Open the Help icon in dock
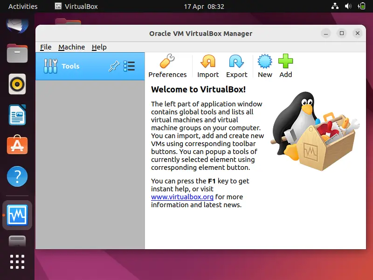Screen dimensions: 373x280 coord(17,176)
